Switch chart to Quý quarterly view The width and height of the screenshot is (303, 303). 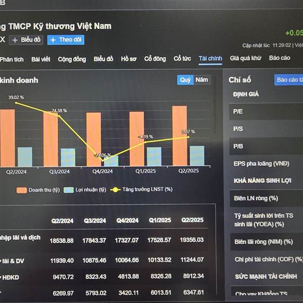[185, 80]
